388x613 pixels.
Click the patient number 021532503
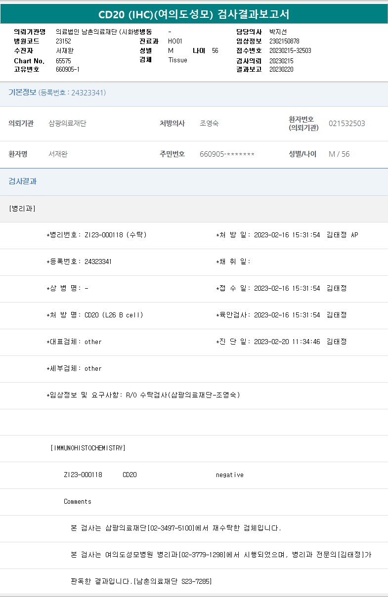pyautogui.click(x=346, y=124)
